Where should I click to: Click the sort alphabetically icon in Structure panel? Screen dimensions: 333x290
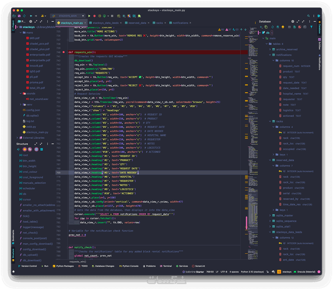pos(18,149)
